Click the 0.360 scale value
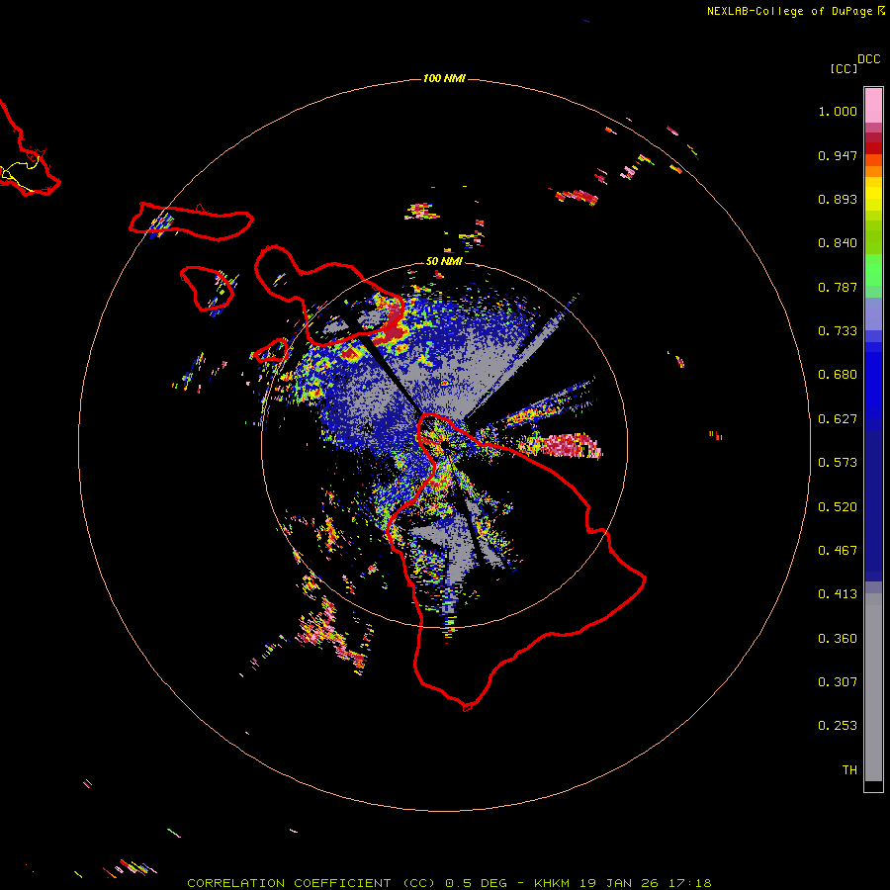 click(x=838, y=639)
